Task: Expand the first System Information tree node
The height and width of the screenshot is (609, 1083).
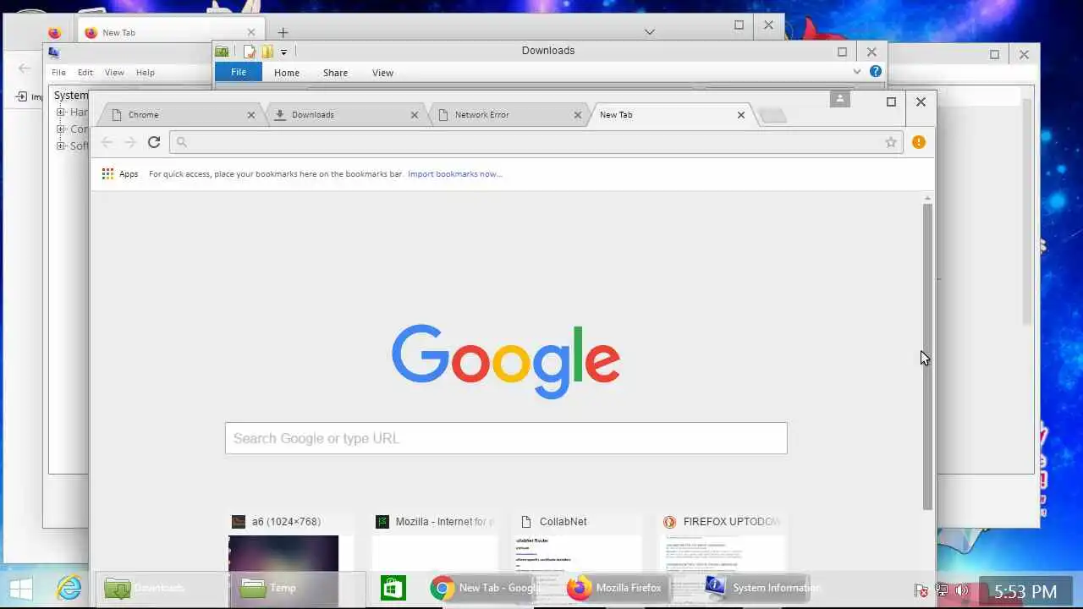Action: [61, 112]
